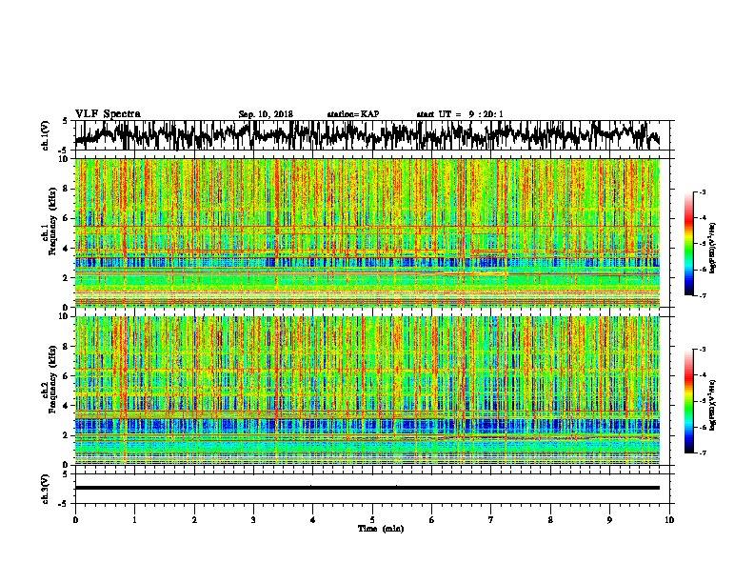Viewport: 754px width, 583px height.
Task: Select the date text "Sep. 10, 2018"
Action: (x=266, y=114)
